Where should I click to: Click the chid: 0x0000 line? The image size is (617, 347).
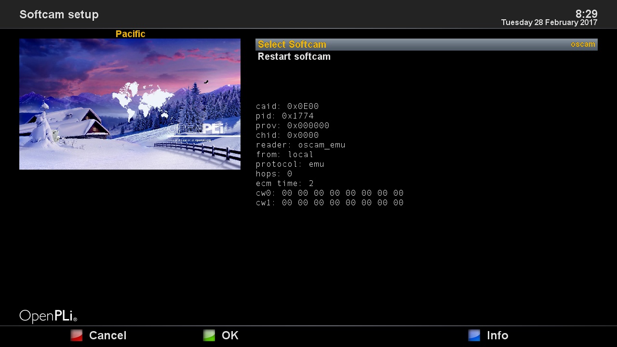[x=287, y=135]
